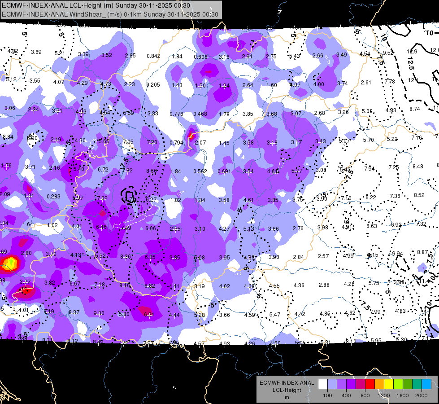Click the map value 6.21

pyautogui.click(x=149, y=315)
